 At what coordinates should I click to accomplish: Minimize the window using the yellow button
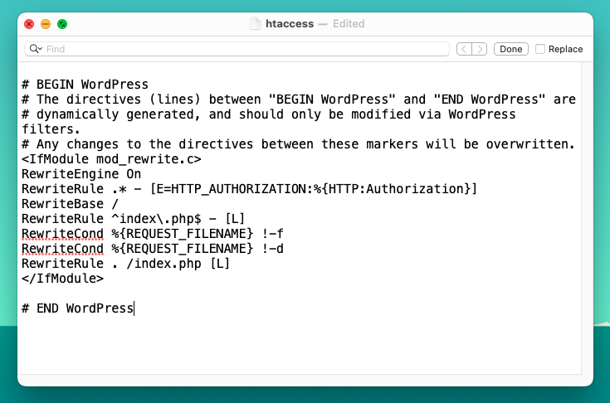pos(46,24)
